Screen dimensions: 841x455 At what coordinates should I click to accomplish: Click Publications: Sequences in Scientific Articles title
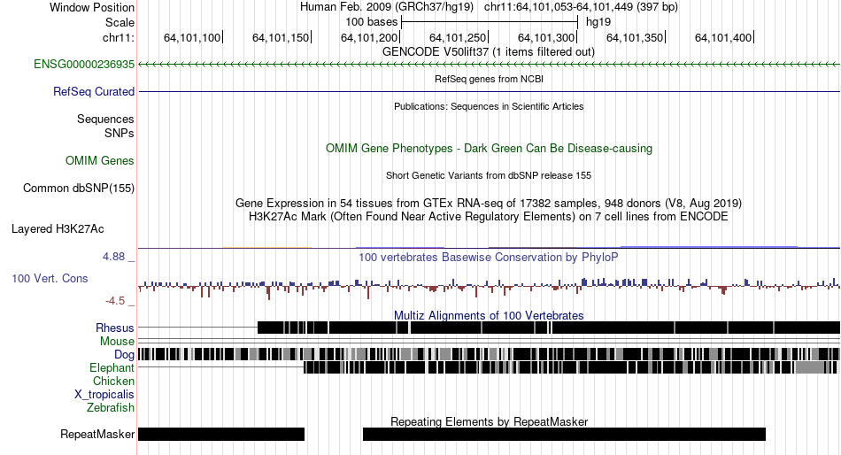coord(489,106)
